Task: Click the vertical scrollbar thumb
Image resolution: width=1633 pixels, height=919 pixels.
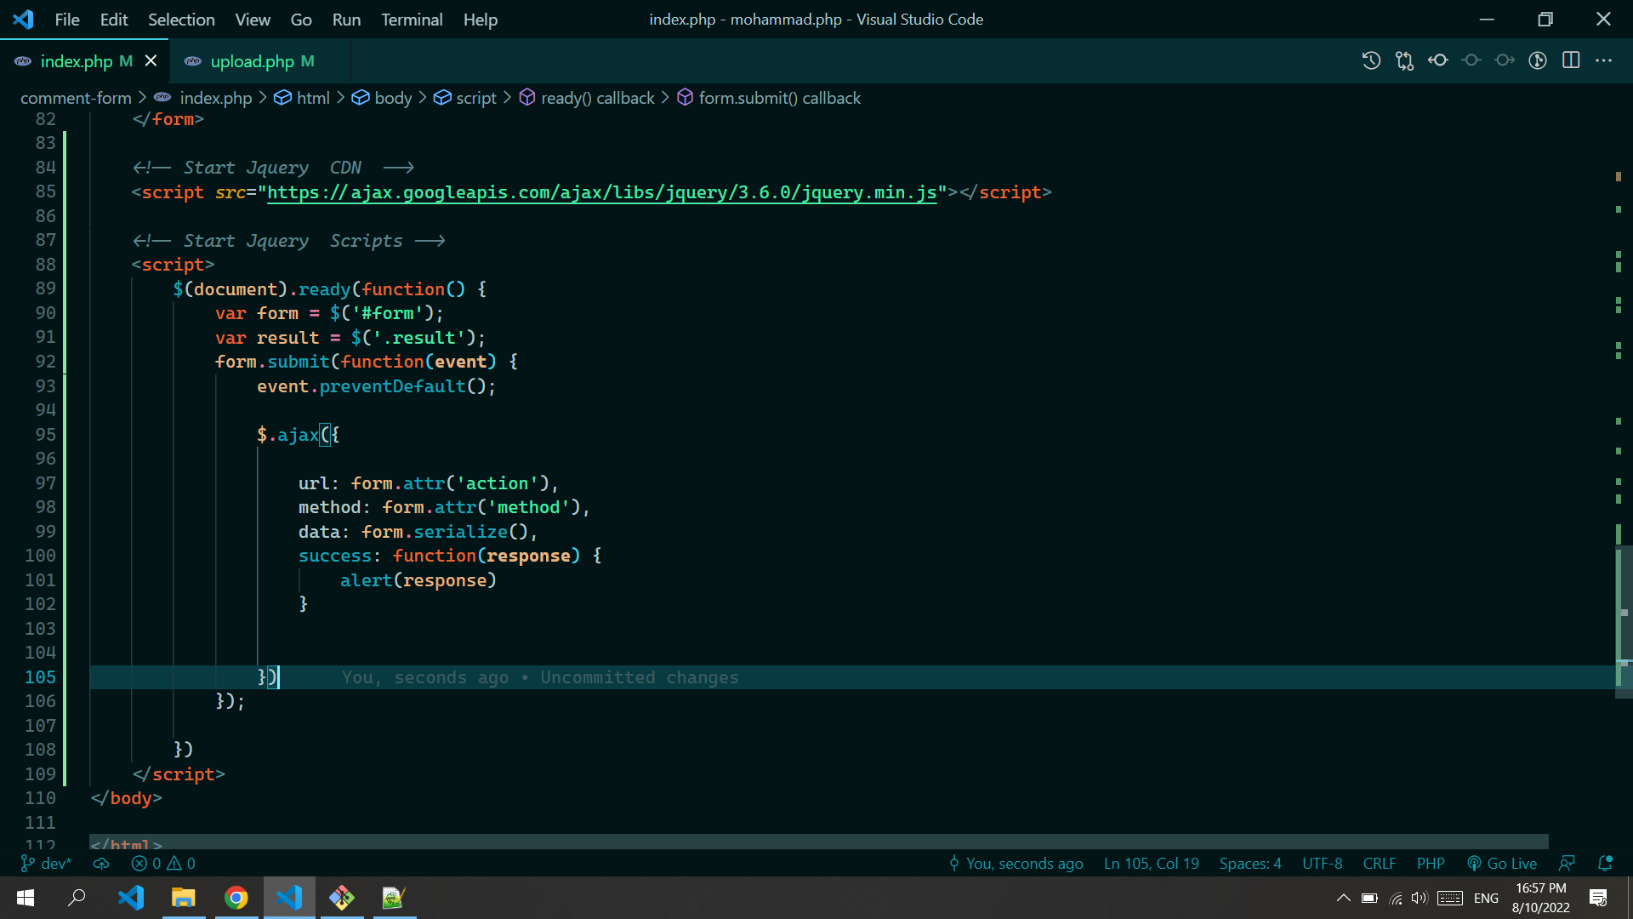Action: click(1624, 621)
